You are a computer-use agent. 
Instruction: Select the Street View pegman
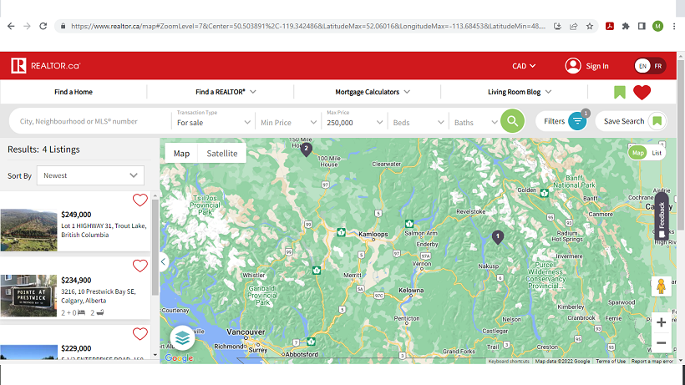[x=661, y=286]
